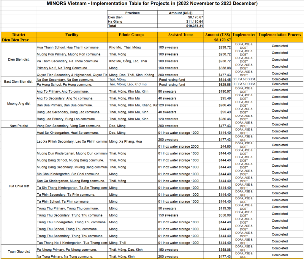Image resolution: width=304 pixels, height=259 pixels.
Task: Click the 'Dien Bien Prov' section row label
Action: (x=19, y=40)
